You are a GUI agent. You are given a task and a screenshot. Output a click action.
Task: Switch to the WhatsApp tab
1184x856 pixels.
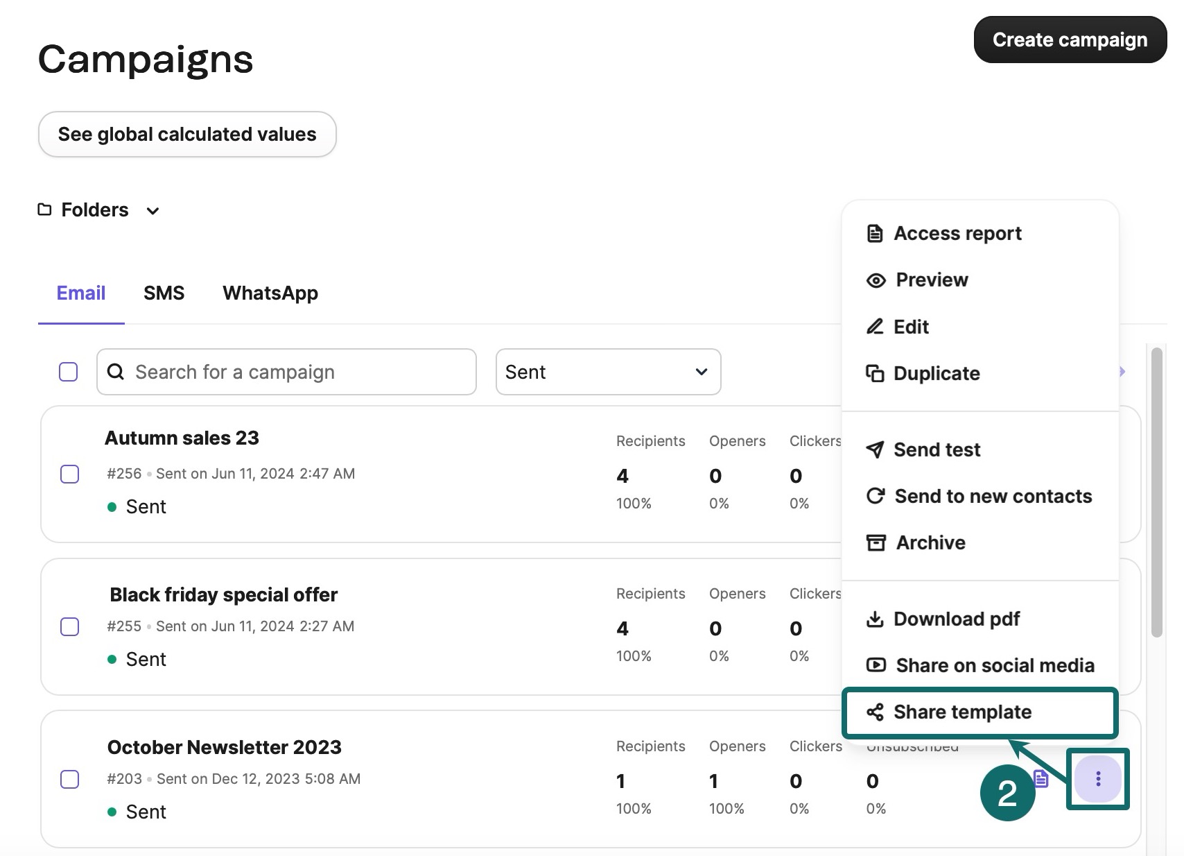(x=270, y=293)
